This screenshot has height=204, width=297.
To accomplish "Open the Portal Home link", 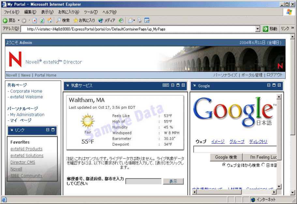I will (x=45, y=75).
